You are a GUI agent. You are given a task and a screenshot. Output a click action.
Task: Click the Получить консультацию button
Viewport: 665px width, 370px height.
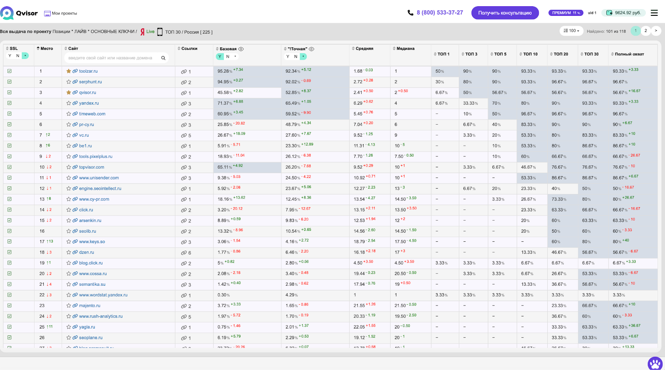[505, 13]
